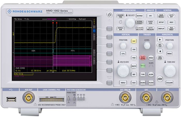Click the SELECT rotary knob

(130, 23)
